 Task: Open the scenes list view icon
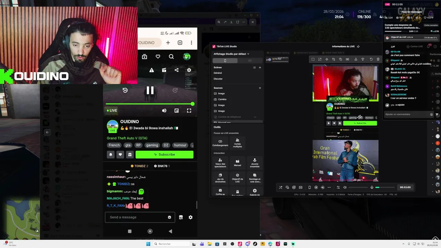click(x=255, y=68)
